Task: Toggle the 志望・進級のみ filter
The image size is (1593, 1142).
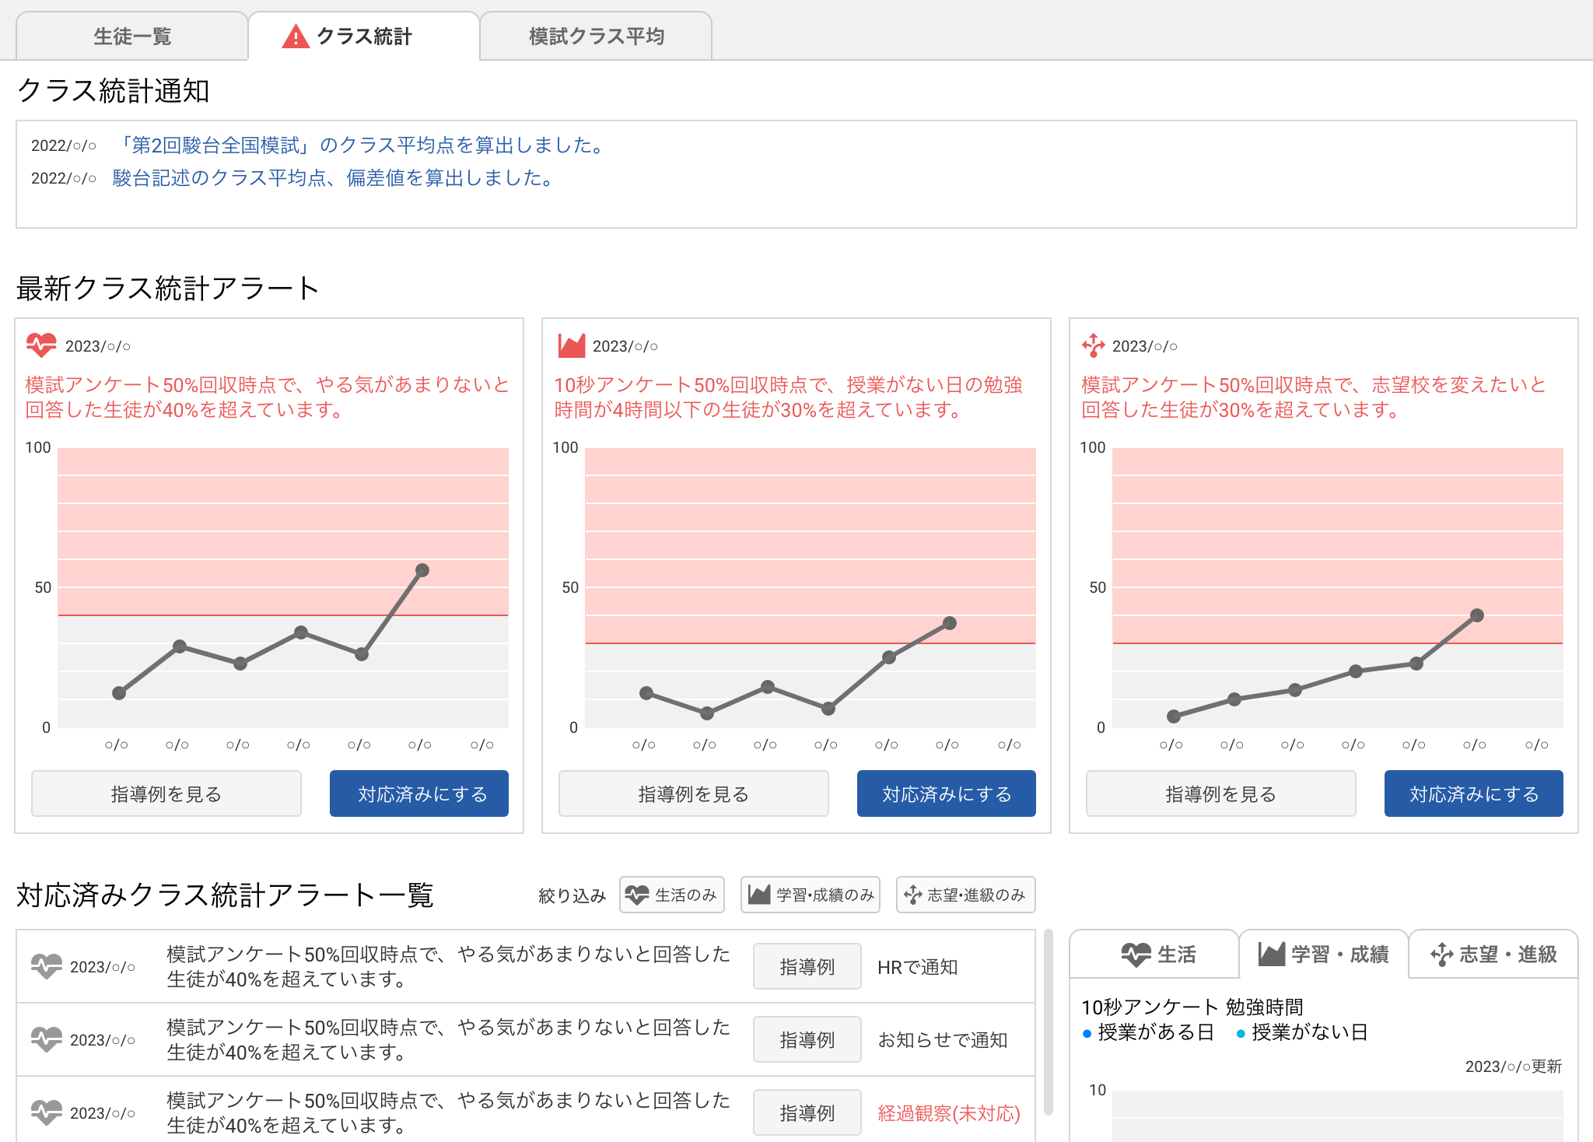Action: click(965, 895)
